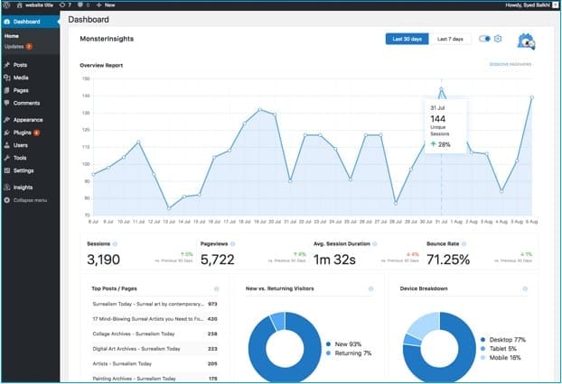The image size is (562, 384).
Task: Click the 6 Aug final data point on chart
Action: pyautogui.click(x=532, y=97)
